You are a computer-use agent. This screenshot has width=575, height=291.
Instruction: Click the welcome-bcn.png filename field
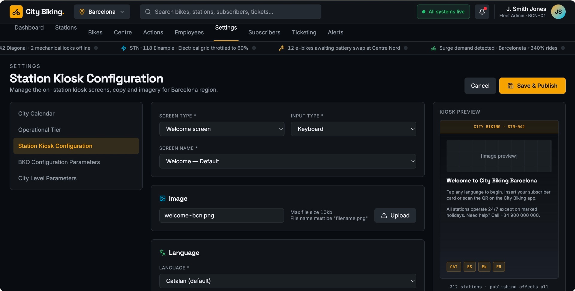pyautogui.click(x=222, y=215)
